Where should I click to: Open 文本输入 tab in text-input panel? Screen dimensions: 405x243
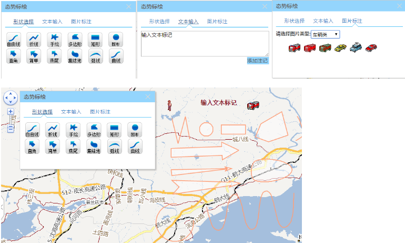(188, 22)
